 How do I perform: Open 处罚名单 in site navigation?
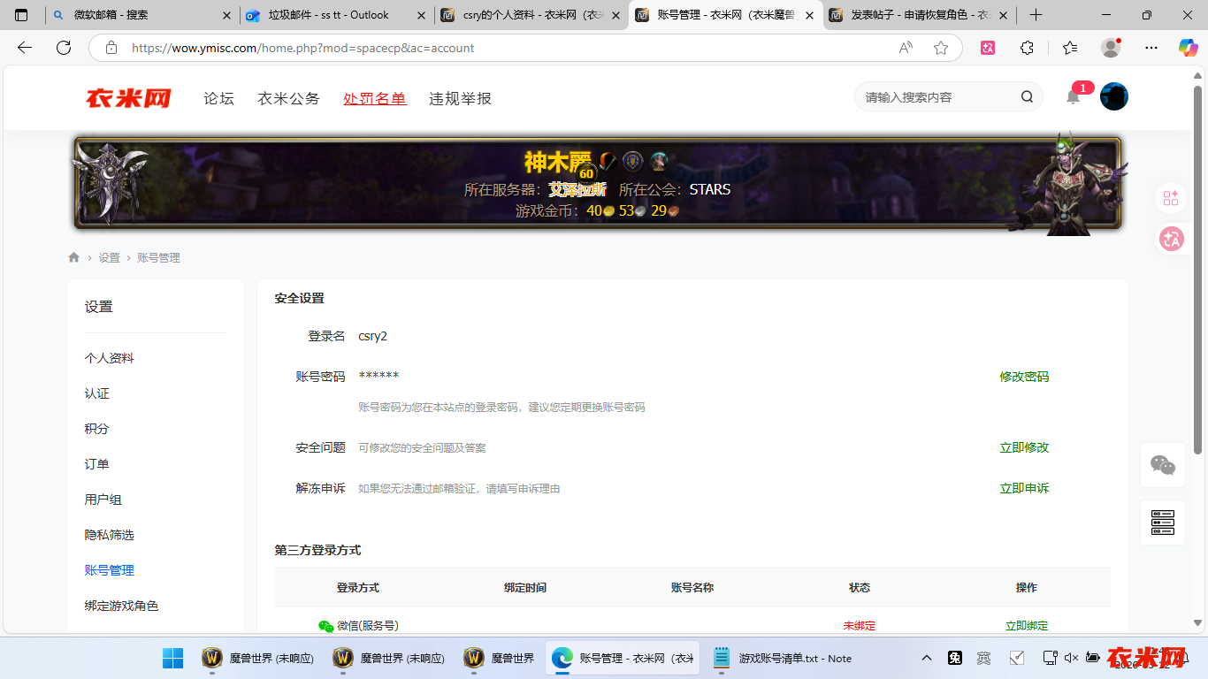coord(375,98)
